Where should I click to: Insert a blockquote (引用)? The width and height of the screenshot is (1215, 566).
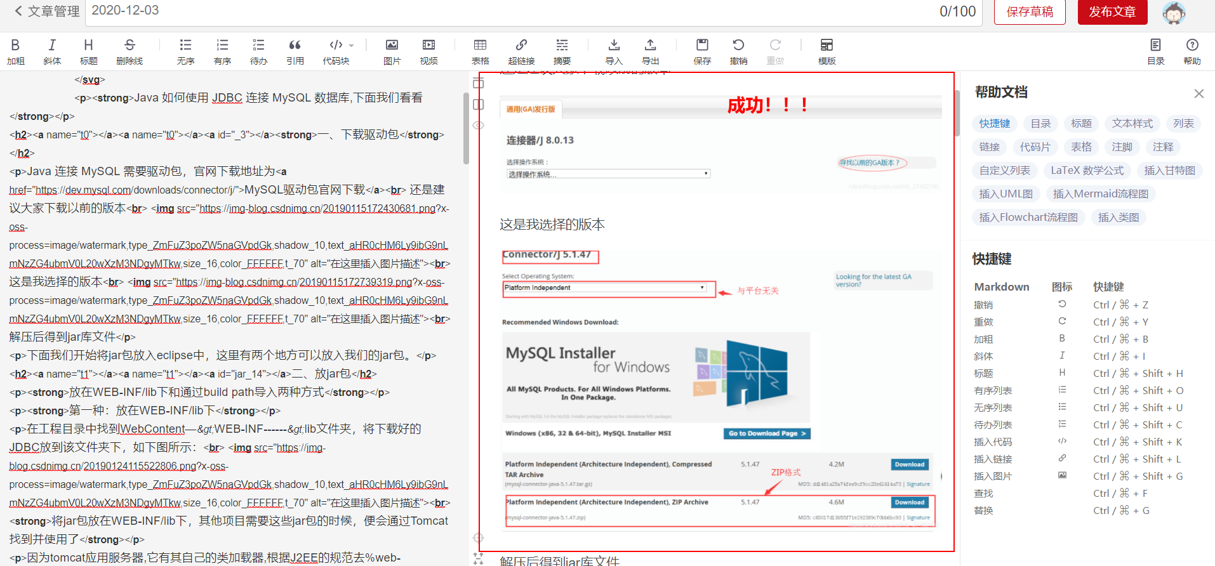(x=295, y=51)
